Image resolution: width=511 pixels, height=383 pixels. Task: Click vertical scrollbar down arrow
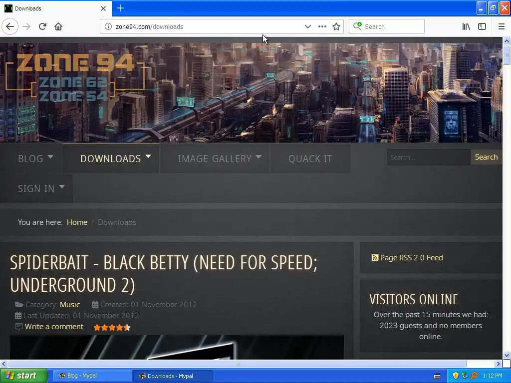507,355
